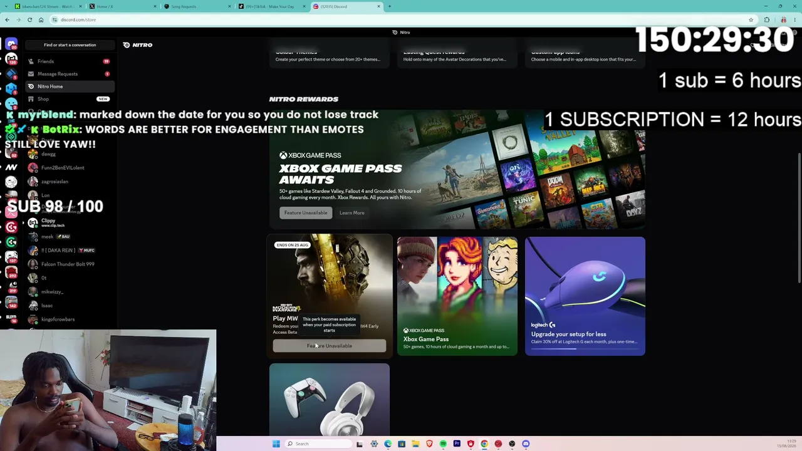Click the Nitro Home icon
802x451 pixels.
click(x=31, y=86)
